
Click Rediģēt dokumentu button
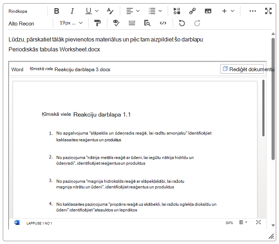[x=242, y=69]
